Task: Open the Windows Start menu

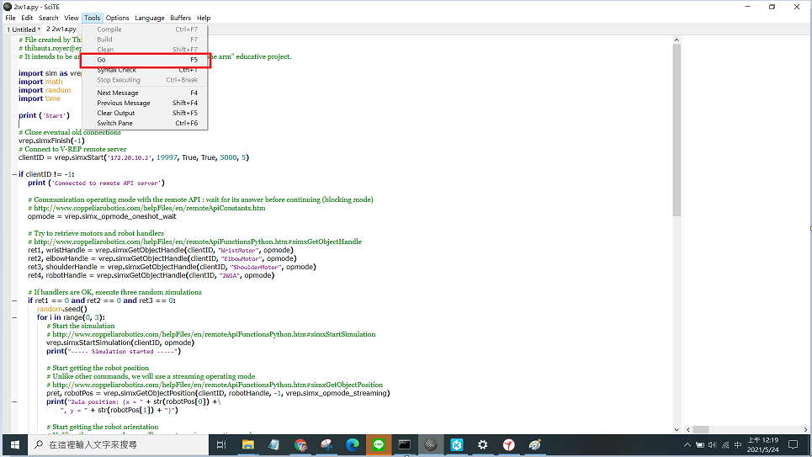Action: click(x=14, y=444)
